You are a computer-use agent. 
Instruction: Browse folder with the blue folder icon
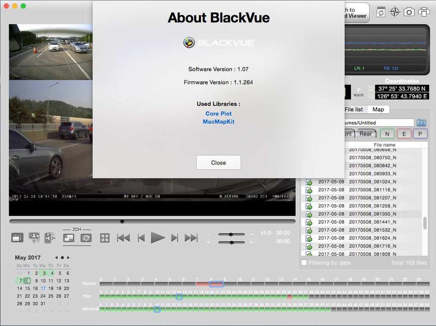pyautogui.click(x=421, y=122)
